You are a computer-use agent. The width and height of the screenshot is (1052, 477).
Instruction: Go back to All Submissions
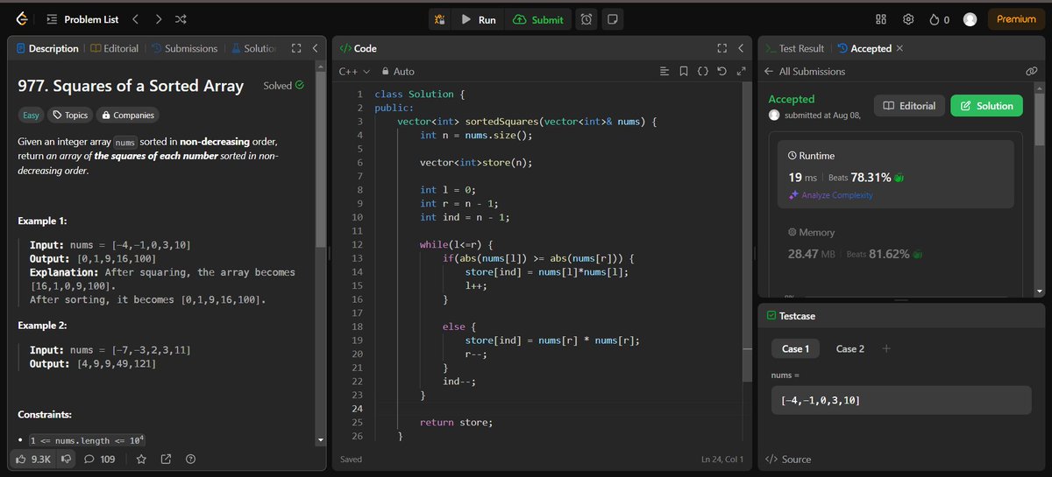point(805,72)
